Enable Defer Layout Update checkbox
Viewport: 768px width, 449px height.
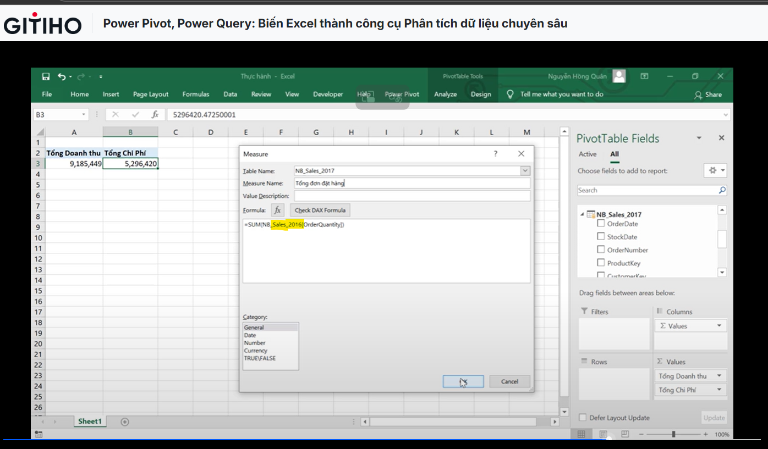click(583, 418)
